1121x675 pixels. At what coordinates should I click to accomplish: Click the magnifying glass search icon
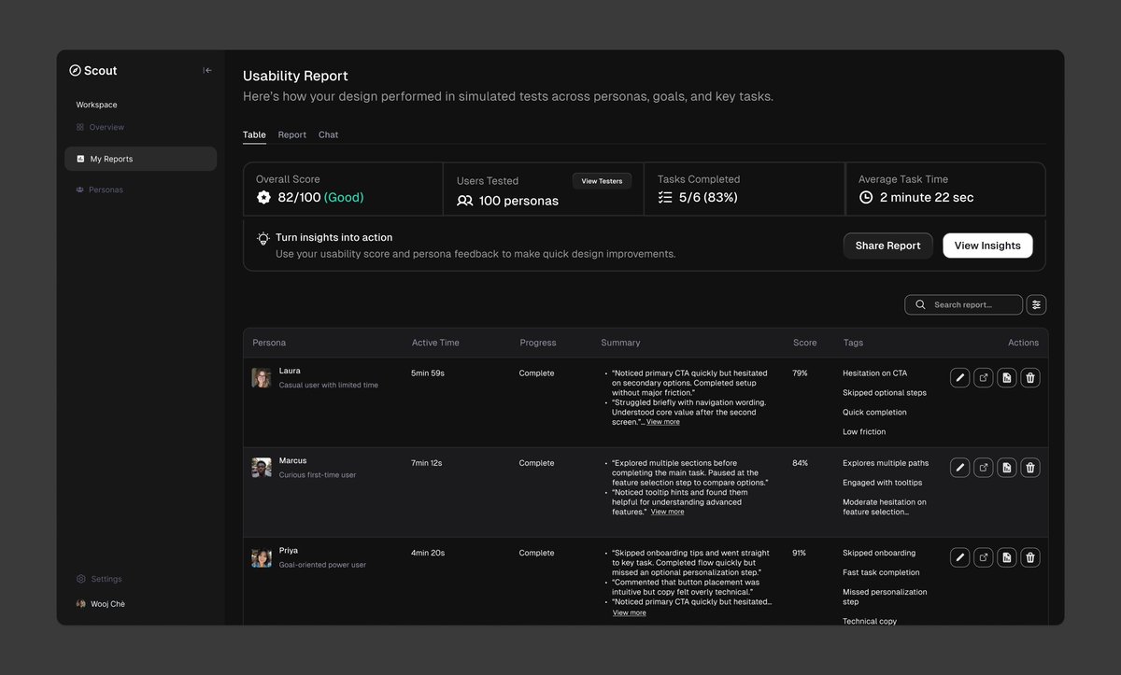coord(919,303)
